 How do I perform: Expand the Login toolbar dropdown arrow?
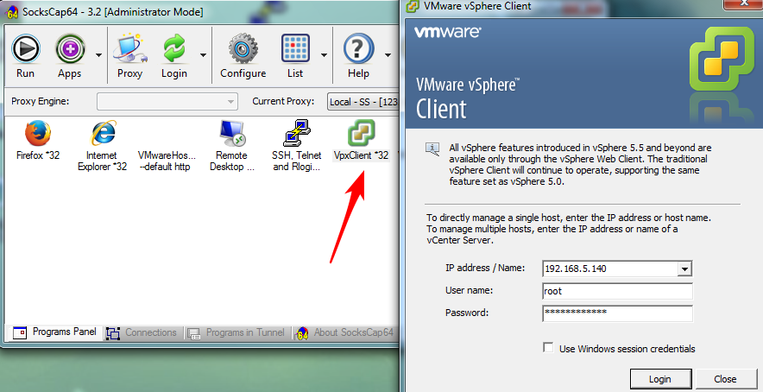click(x=203, y=55)
